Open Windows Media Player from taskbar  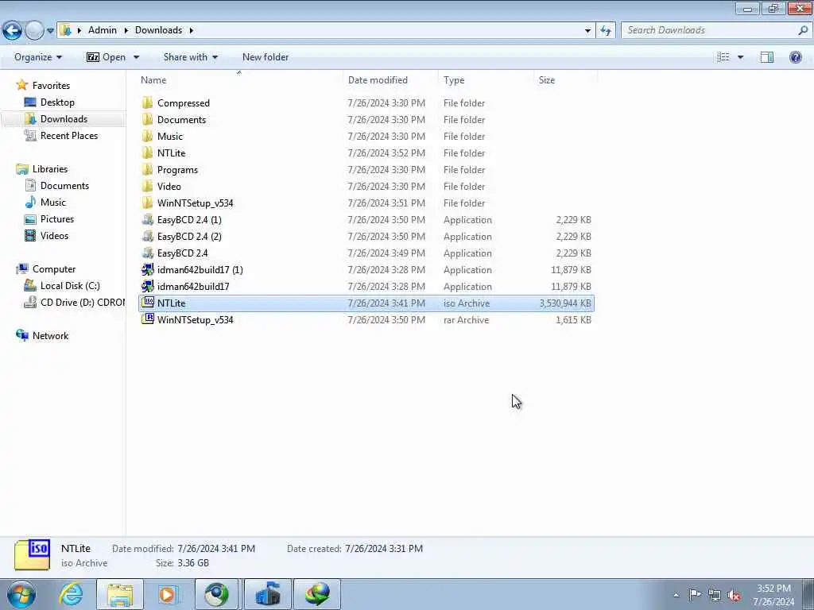[167, 594]
